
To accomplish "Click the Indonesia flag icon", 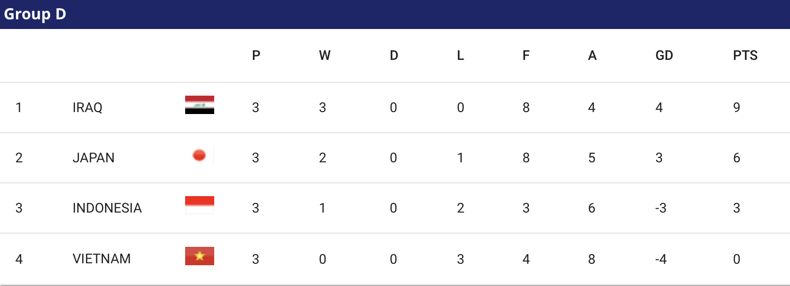I will [200, 205].
